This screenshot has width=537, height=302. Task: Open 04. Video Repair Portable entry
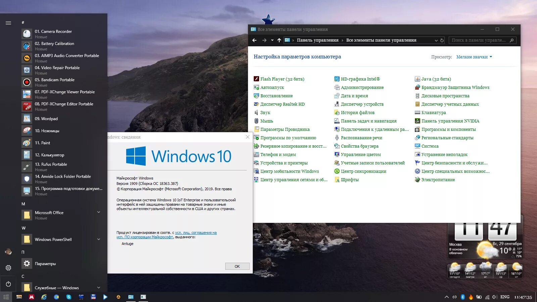(63, 70)
